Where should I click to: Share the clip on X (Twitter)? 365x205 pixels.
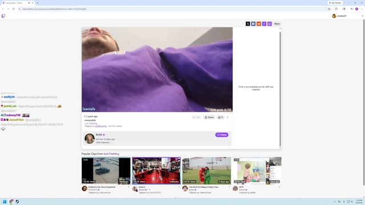point(248,24)
